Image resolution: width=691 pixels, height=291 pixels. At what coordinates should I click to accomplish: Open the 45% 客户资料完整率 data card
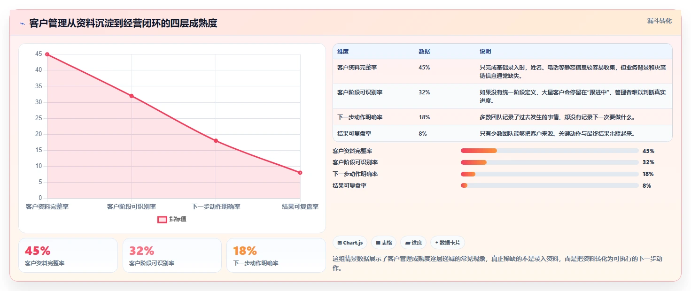(68, 255)
